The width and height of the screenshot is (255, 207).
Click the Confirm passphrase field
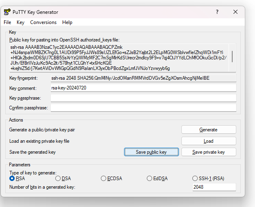(144, 108)
